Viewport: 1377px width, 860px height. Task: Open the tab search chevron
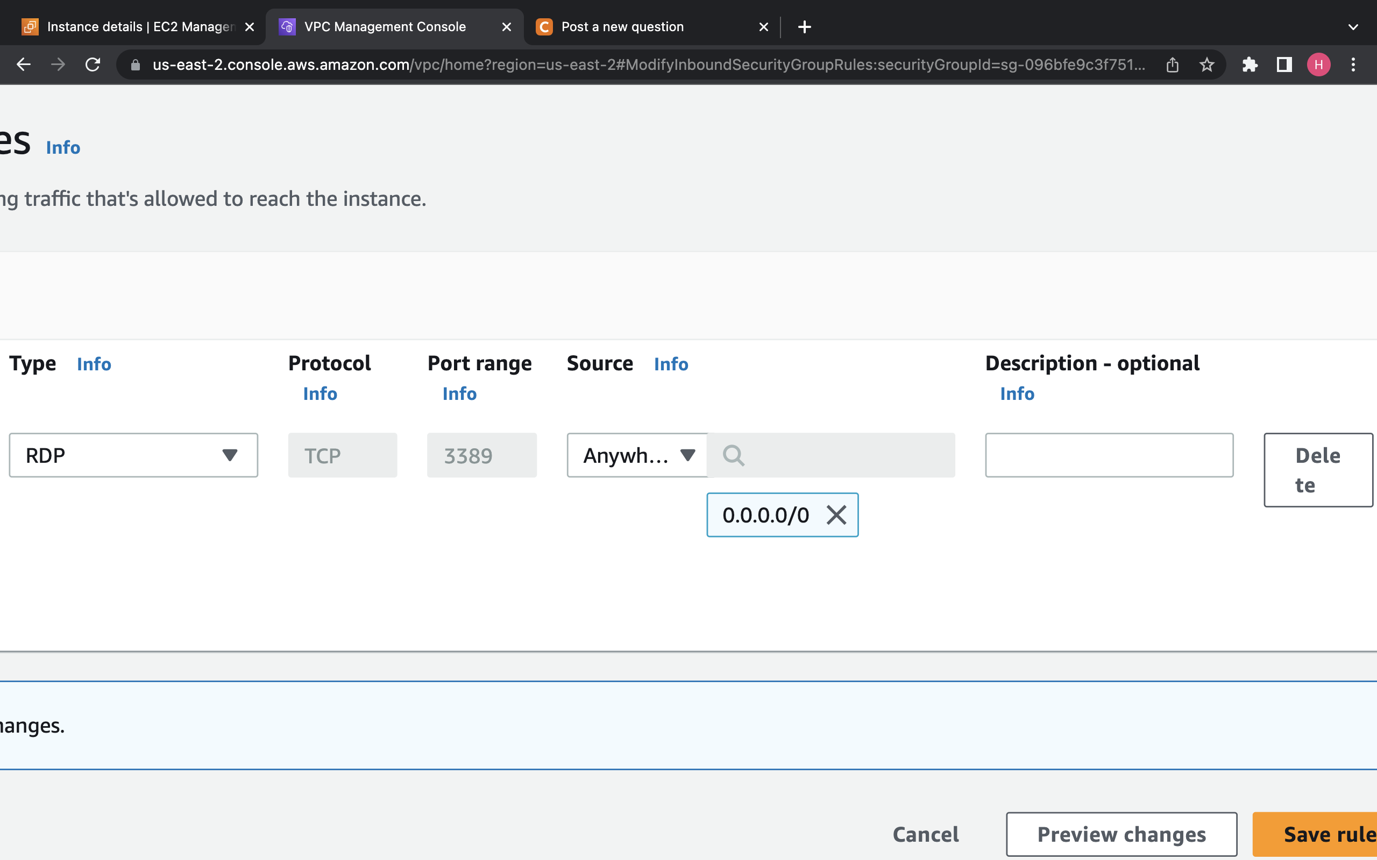point(1353,26)
